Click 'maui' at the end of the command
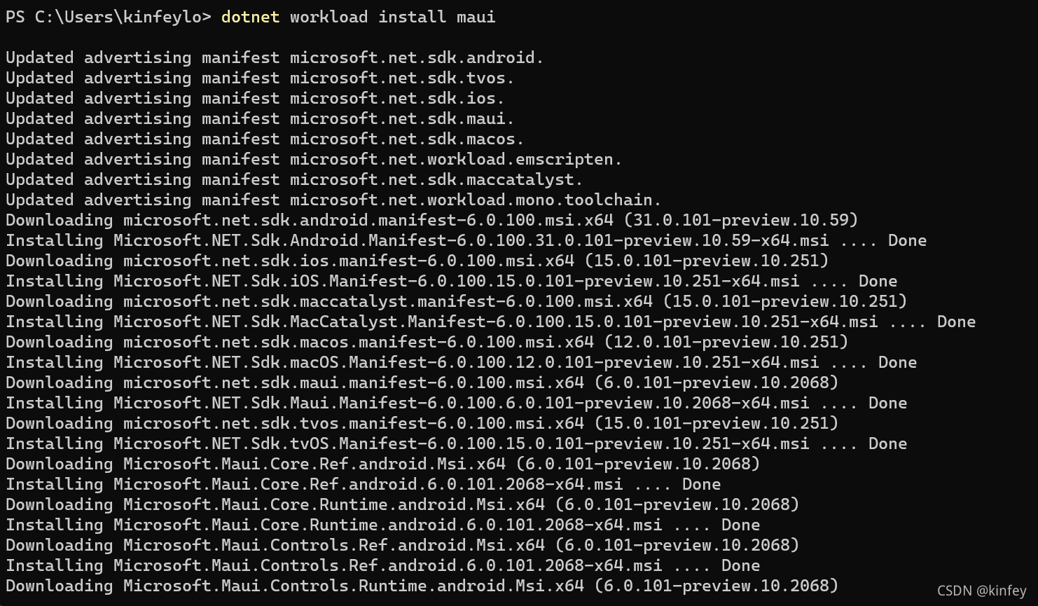The height and width of the screenshot is (606, 1038). (x=476, y=17)
